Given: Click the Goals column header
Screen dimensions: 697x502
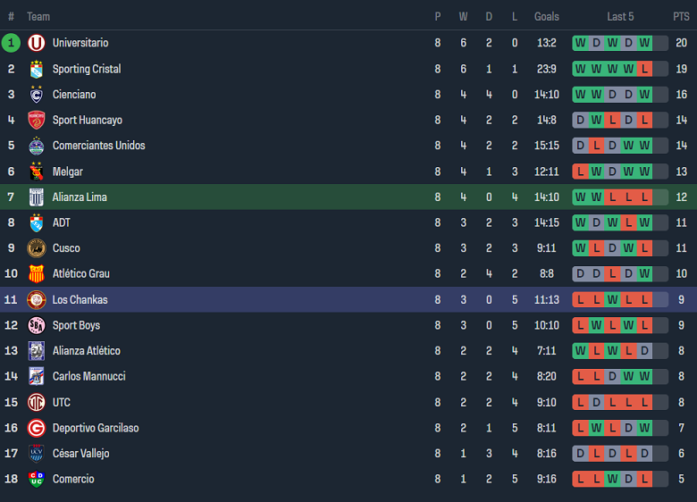Looking at the screenshot, I should click(x=547, y=16).
